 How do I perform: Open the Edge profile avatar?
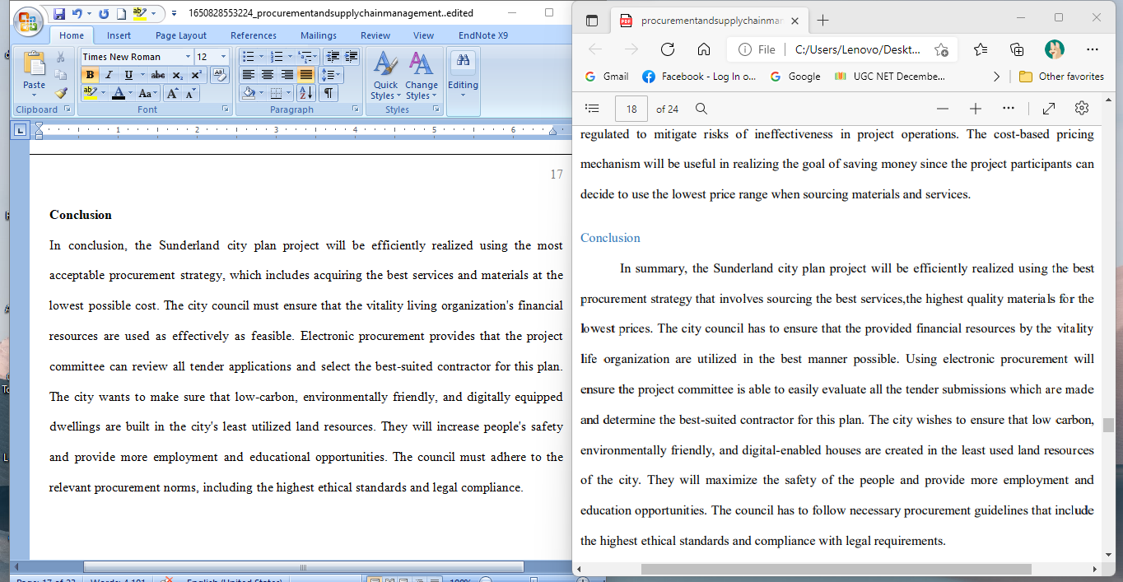(x=1055, y=49)
